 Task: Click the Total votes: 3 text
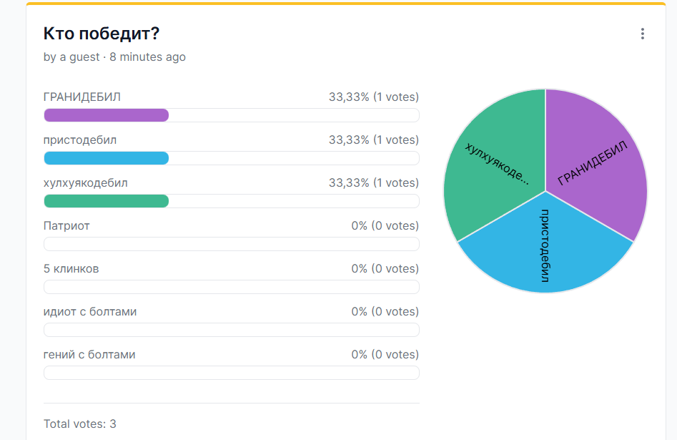coord(80,424)
